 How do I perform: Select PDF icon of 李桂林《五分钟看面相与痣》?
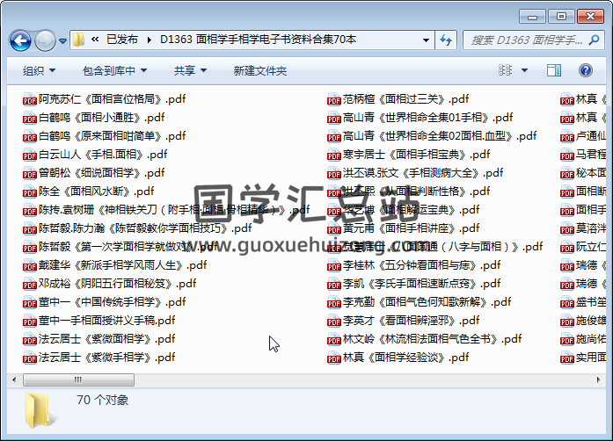pos(334,265)
